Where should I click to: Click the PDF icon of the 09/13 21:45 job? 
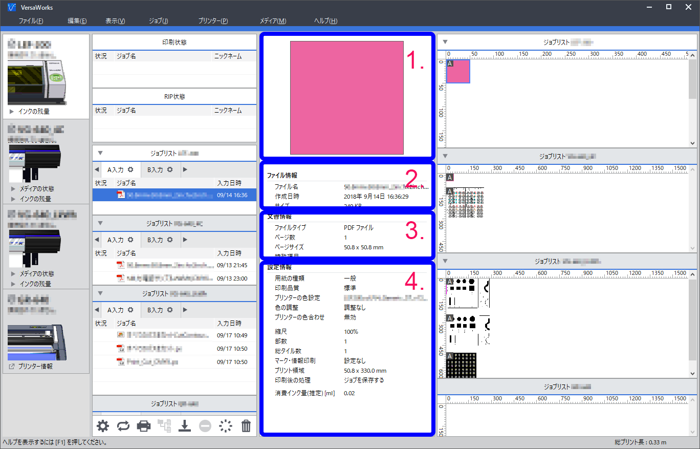121,265
